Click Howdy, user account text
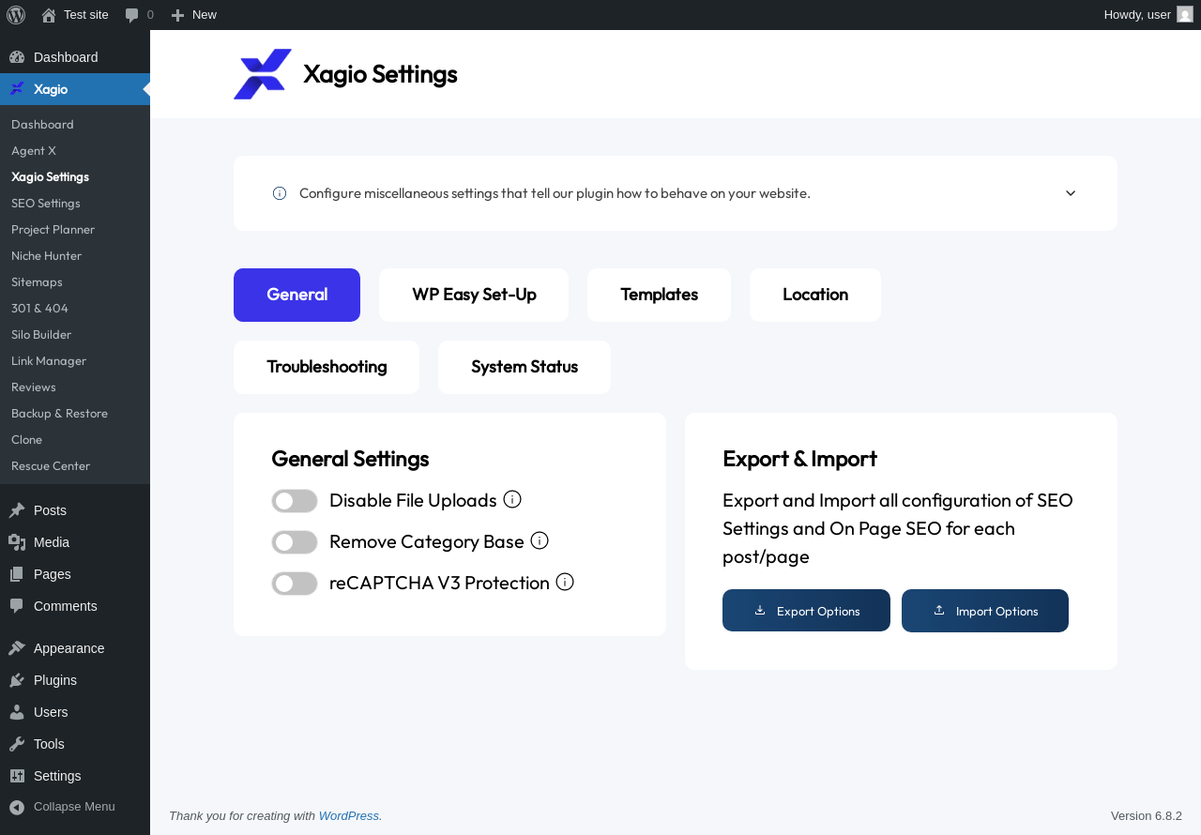This screenshot has width=1201, height=835. 1137,15
